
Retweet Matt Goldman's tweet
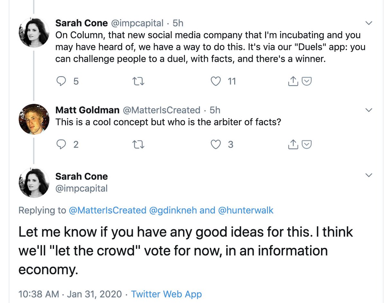click(x=139, y=145)
